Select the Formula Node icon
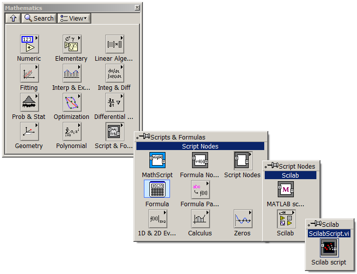Viewport: 357px width, 274px height. coord(200,160)
